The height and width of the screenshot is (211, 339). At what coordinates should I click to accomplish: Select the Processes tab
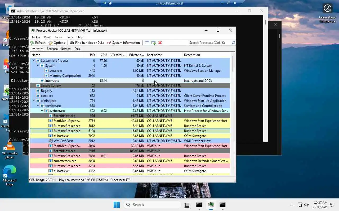pyautogui.click(x=37, y=49)
